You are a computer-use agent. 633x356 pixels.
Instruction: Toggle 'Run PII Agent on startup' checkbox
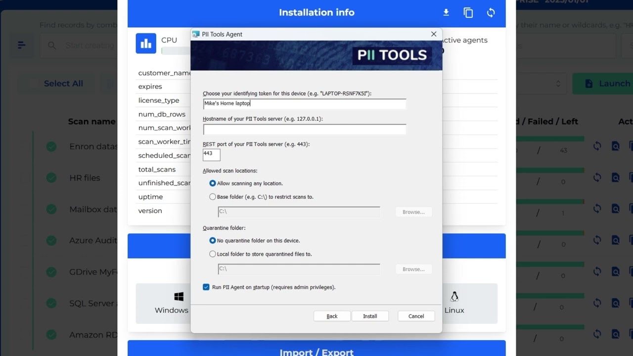(206, 287)
